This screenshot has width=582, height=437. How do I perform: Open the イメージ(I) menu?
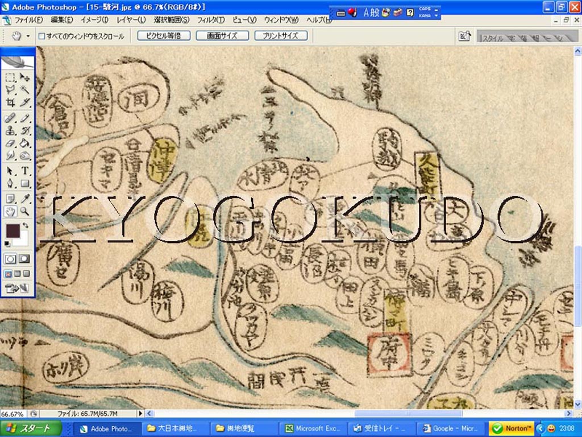click(94, 20)
